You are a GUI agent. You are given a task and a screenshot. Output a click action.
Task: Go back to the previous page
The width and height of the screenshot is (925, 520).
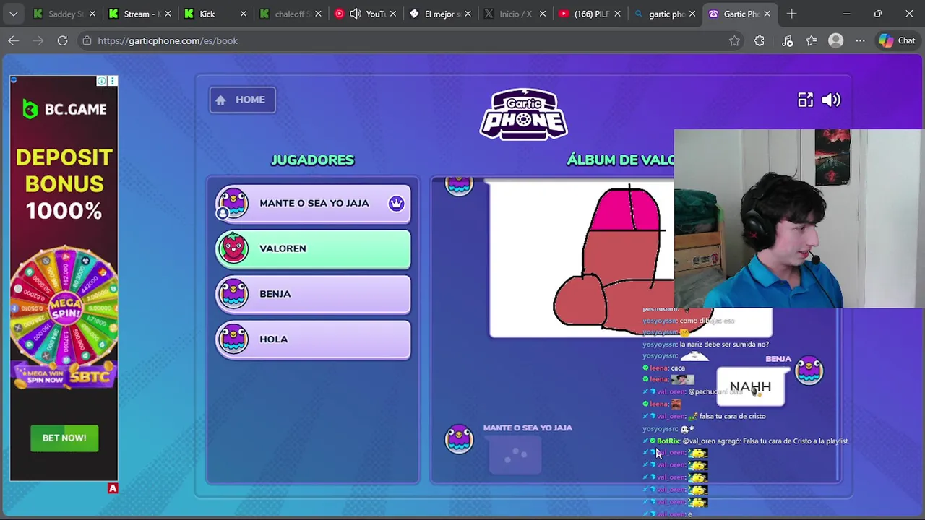pyautogui.click(x=13, y=41)
